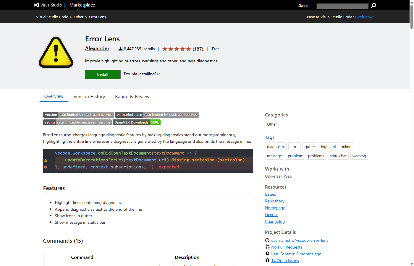Click Last Commit: 2 months ago link
This screenshot has width=414, height=266.
(x=296, y=254)
